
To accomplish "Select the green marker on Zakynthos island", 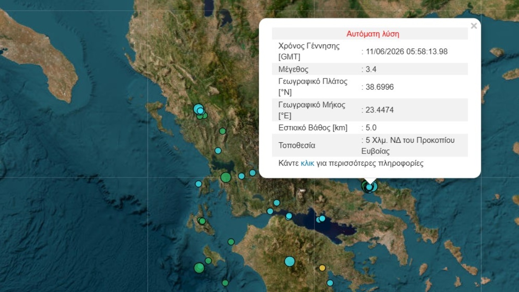I will [208, 261].
